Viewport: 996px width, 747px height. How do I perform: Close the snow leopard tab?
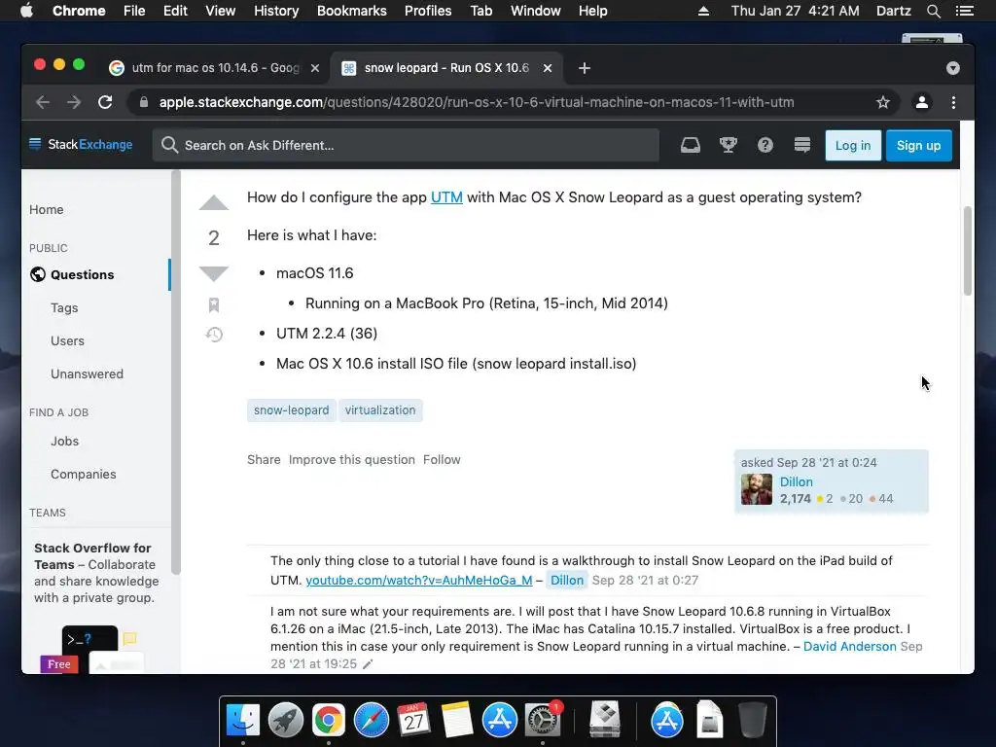pos(548,68)
